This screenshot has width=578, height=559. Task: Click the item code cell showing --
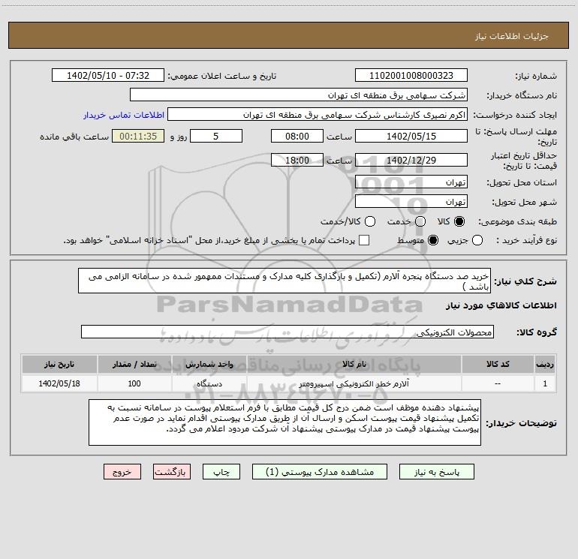pyautogui.click(x=498, y=383)
